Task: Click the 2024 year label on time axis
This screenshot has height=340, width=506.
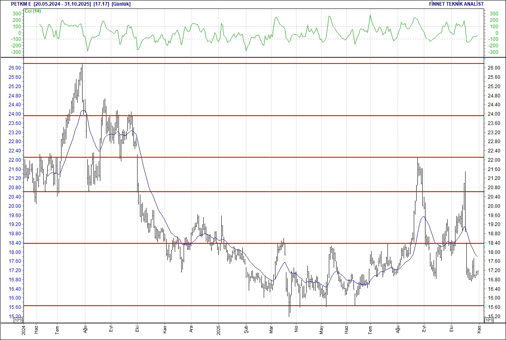Action: 23,329
